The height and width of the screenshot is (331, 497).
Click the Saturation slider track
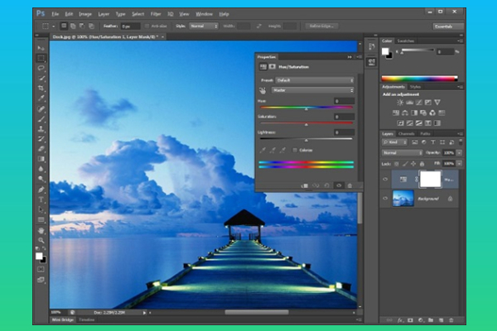tap(306, 124)
